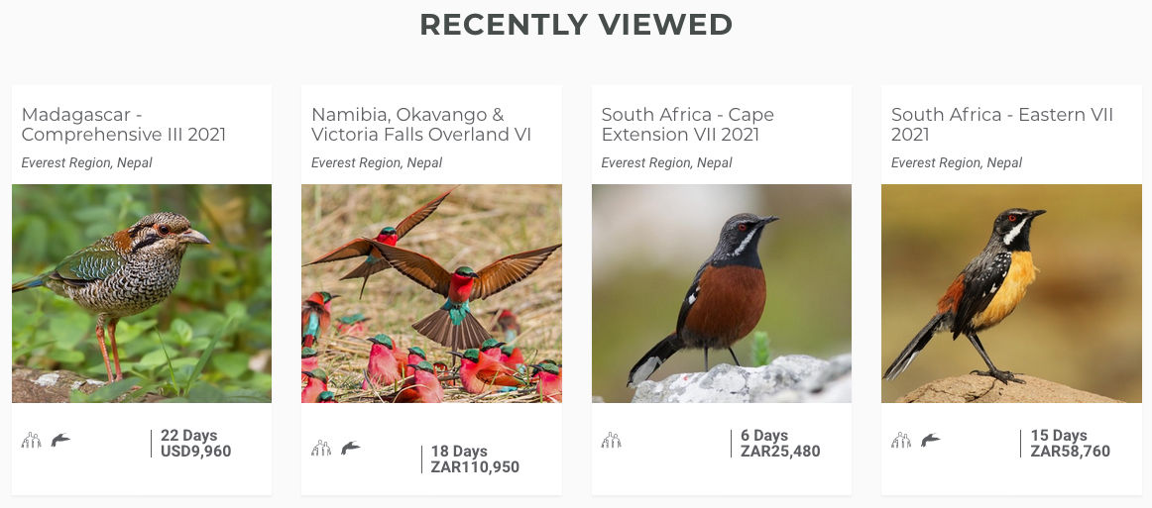Click bird icon on South Africa Eastern card
Image resolution: width=1152 pixels, height=508 pixels.
930,440
